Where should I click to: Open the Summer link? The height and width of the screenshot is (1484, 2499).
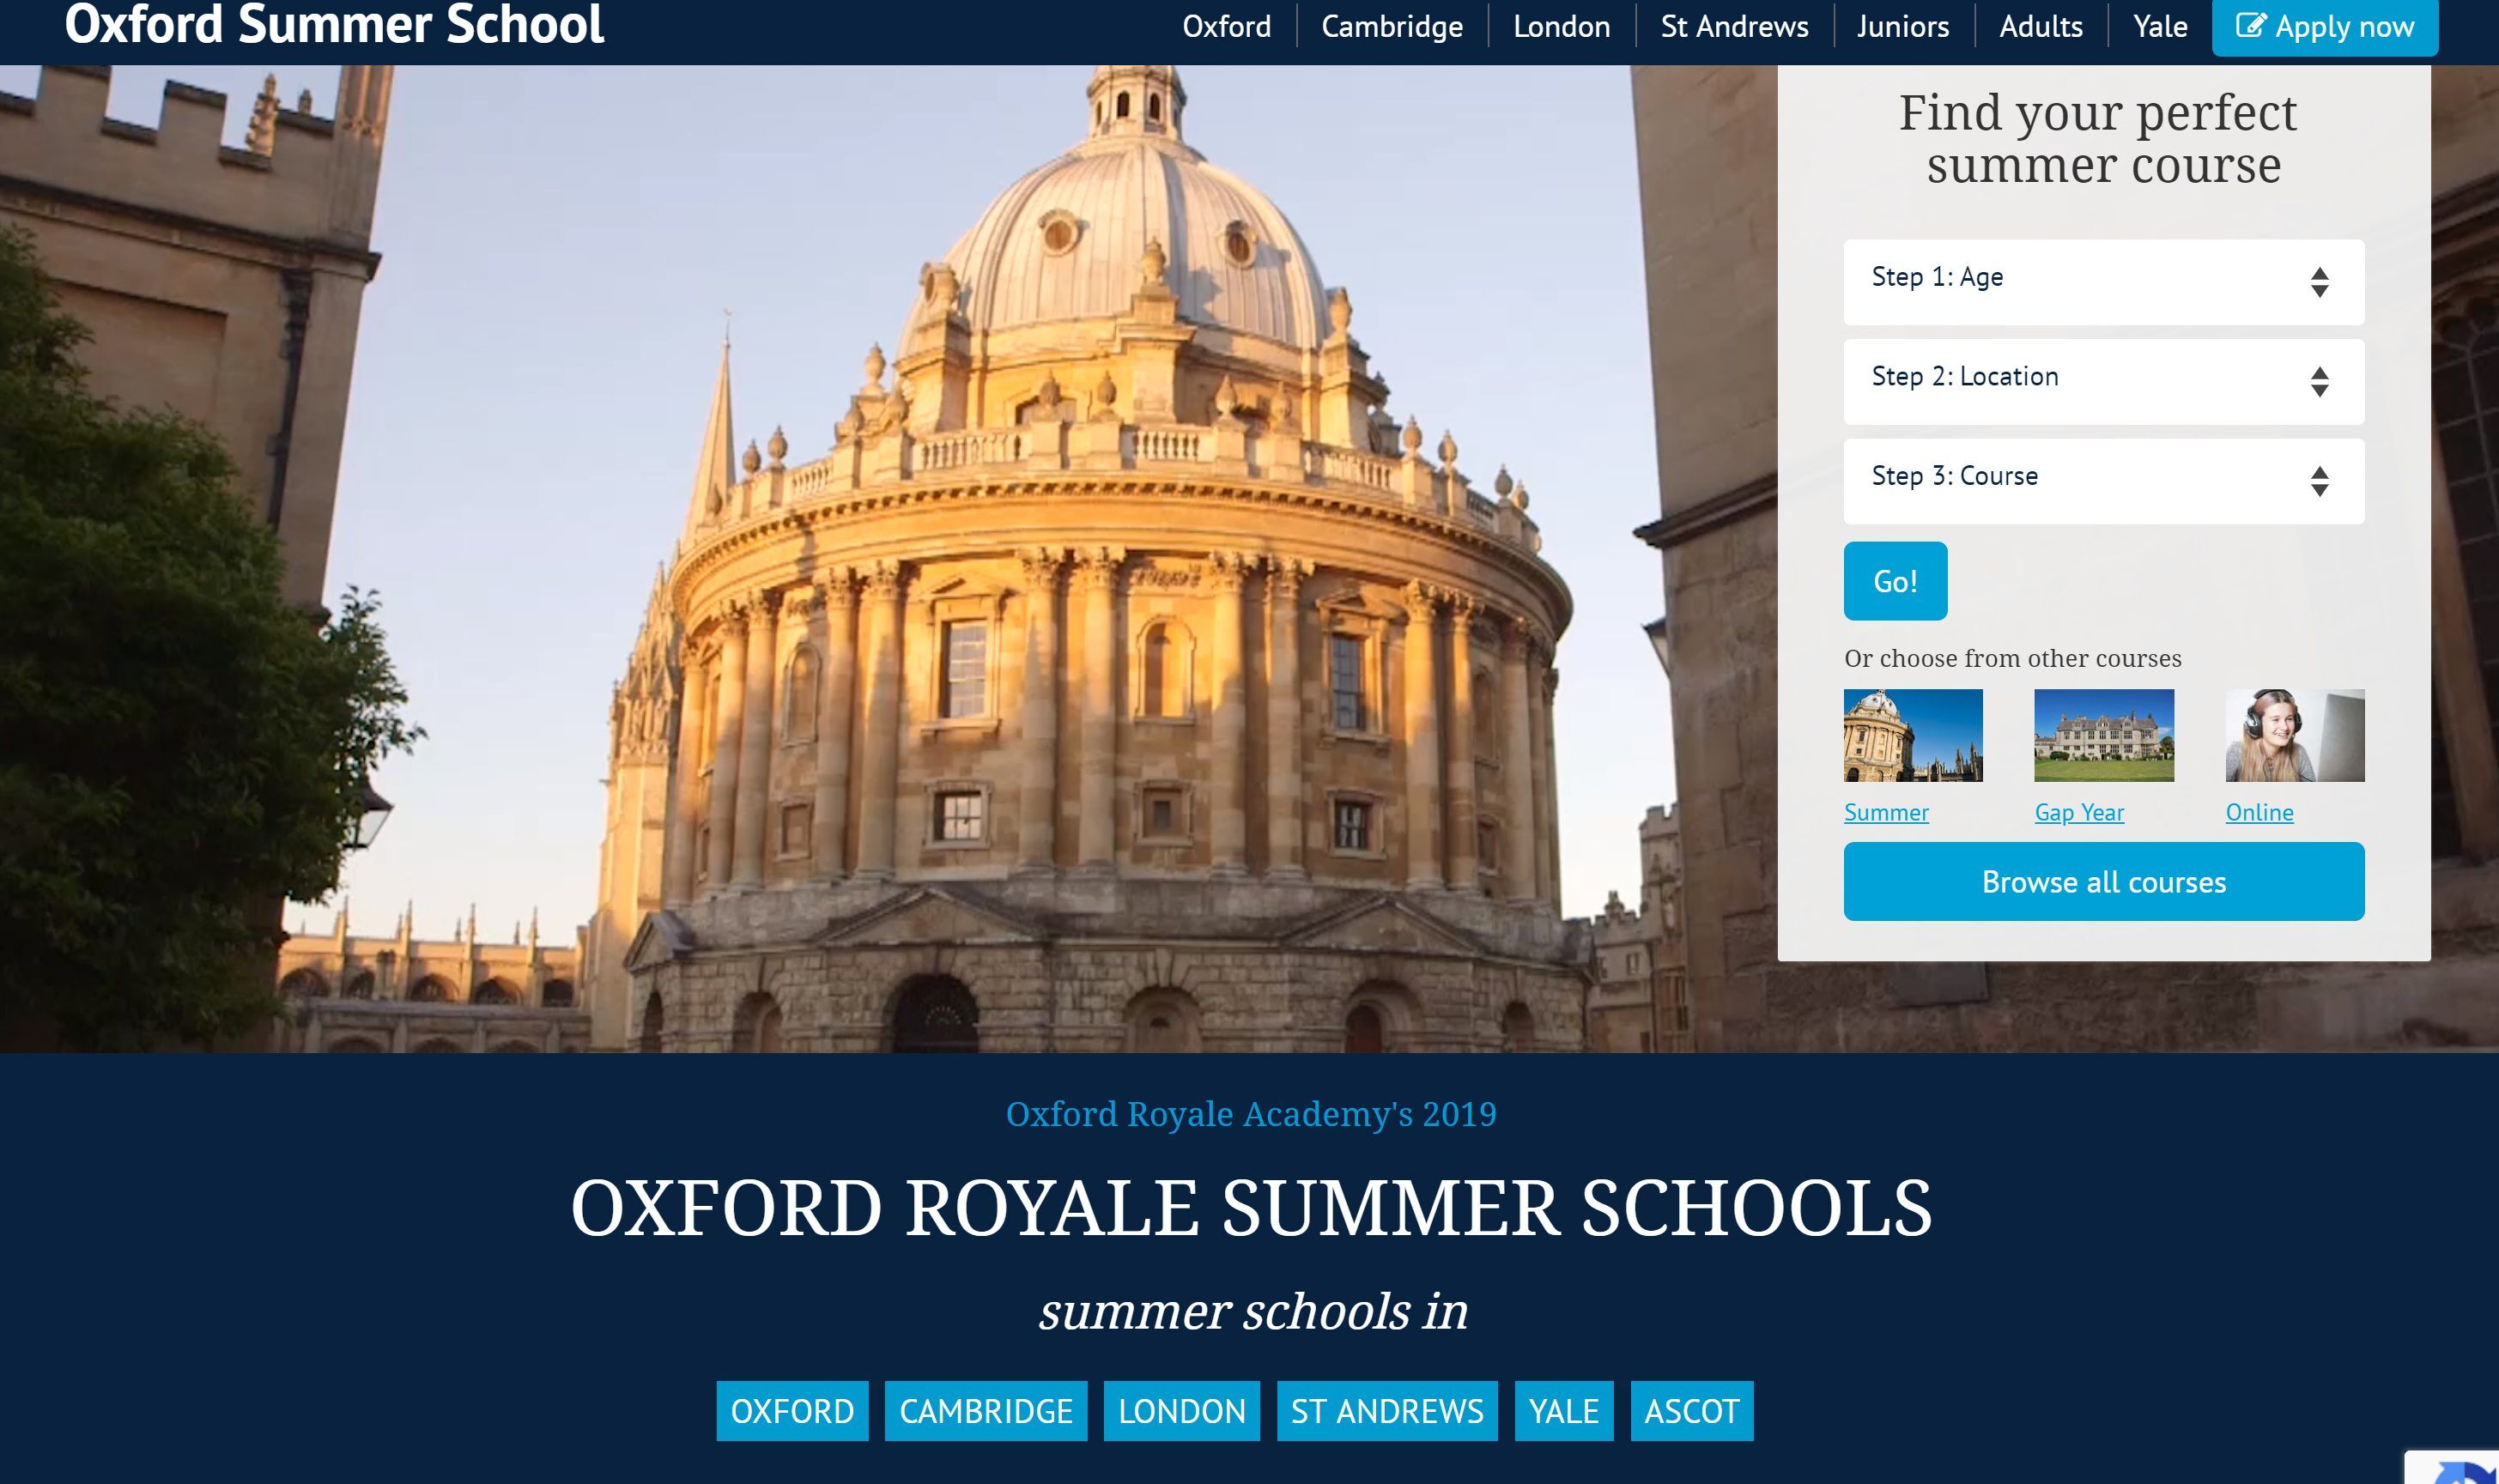pyautogui.click(x=1885, y=812)
